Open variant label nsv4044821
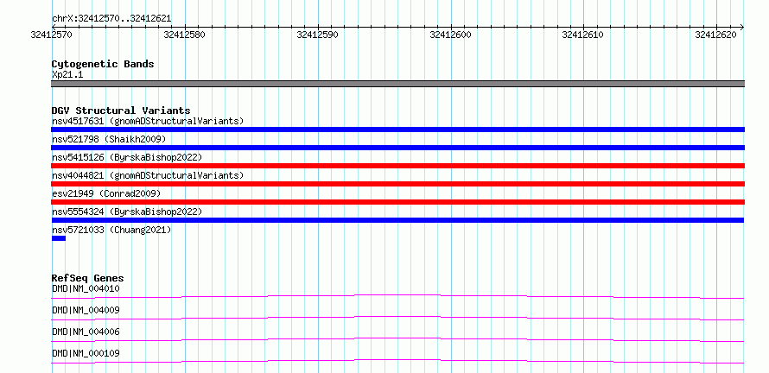The width and height of the screenshot is (769, 373). point(148,175)
